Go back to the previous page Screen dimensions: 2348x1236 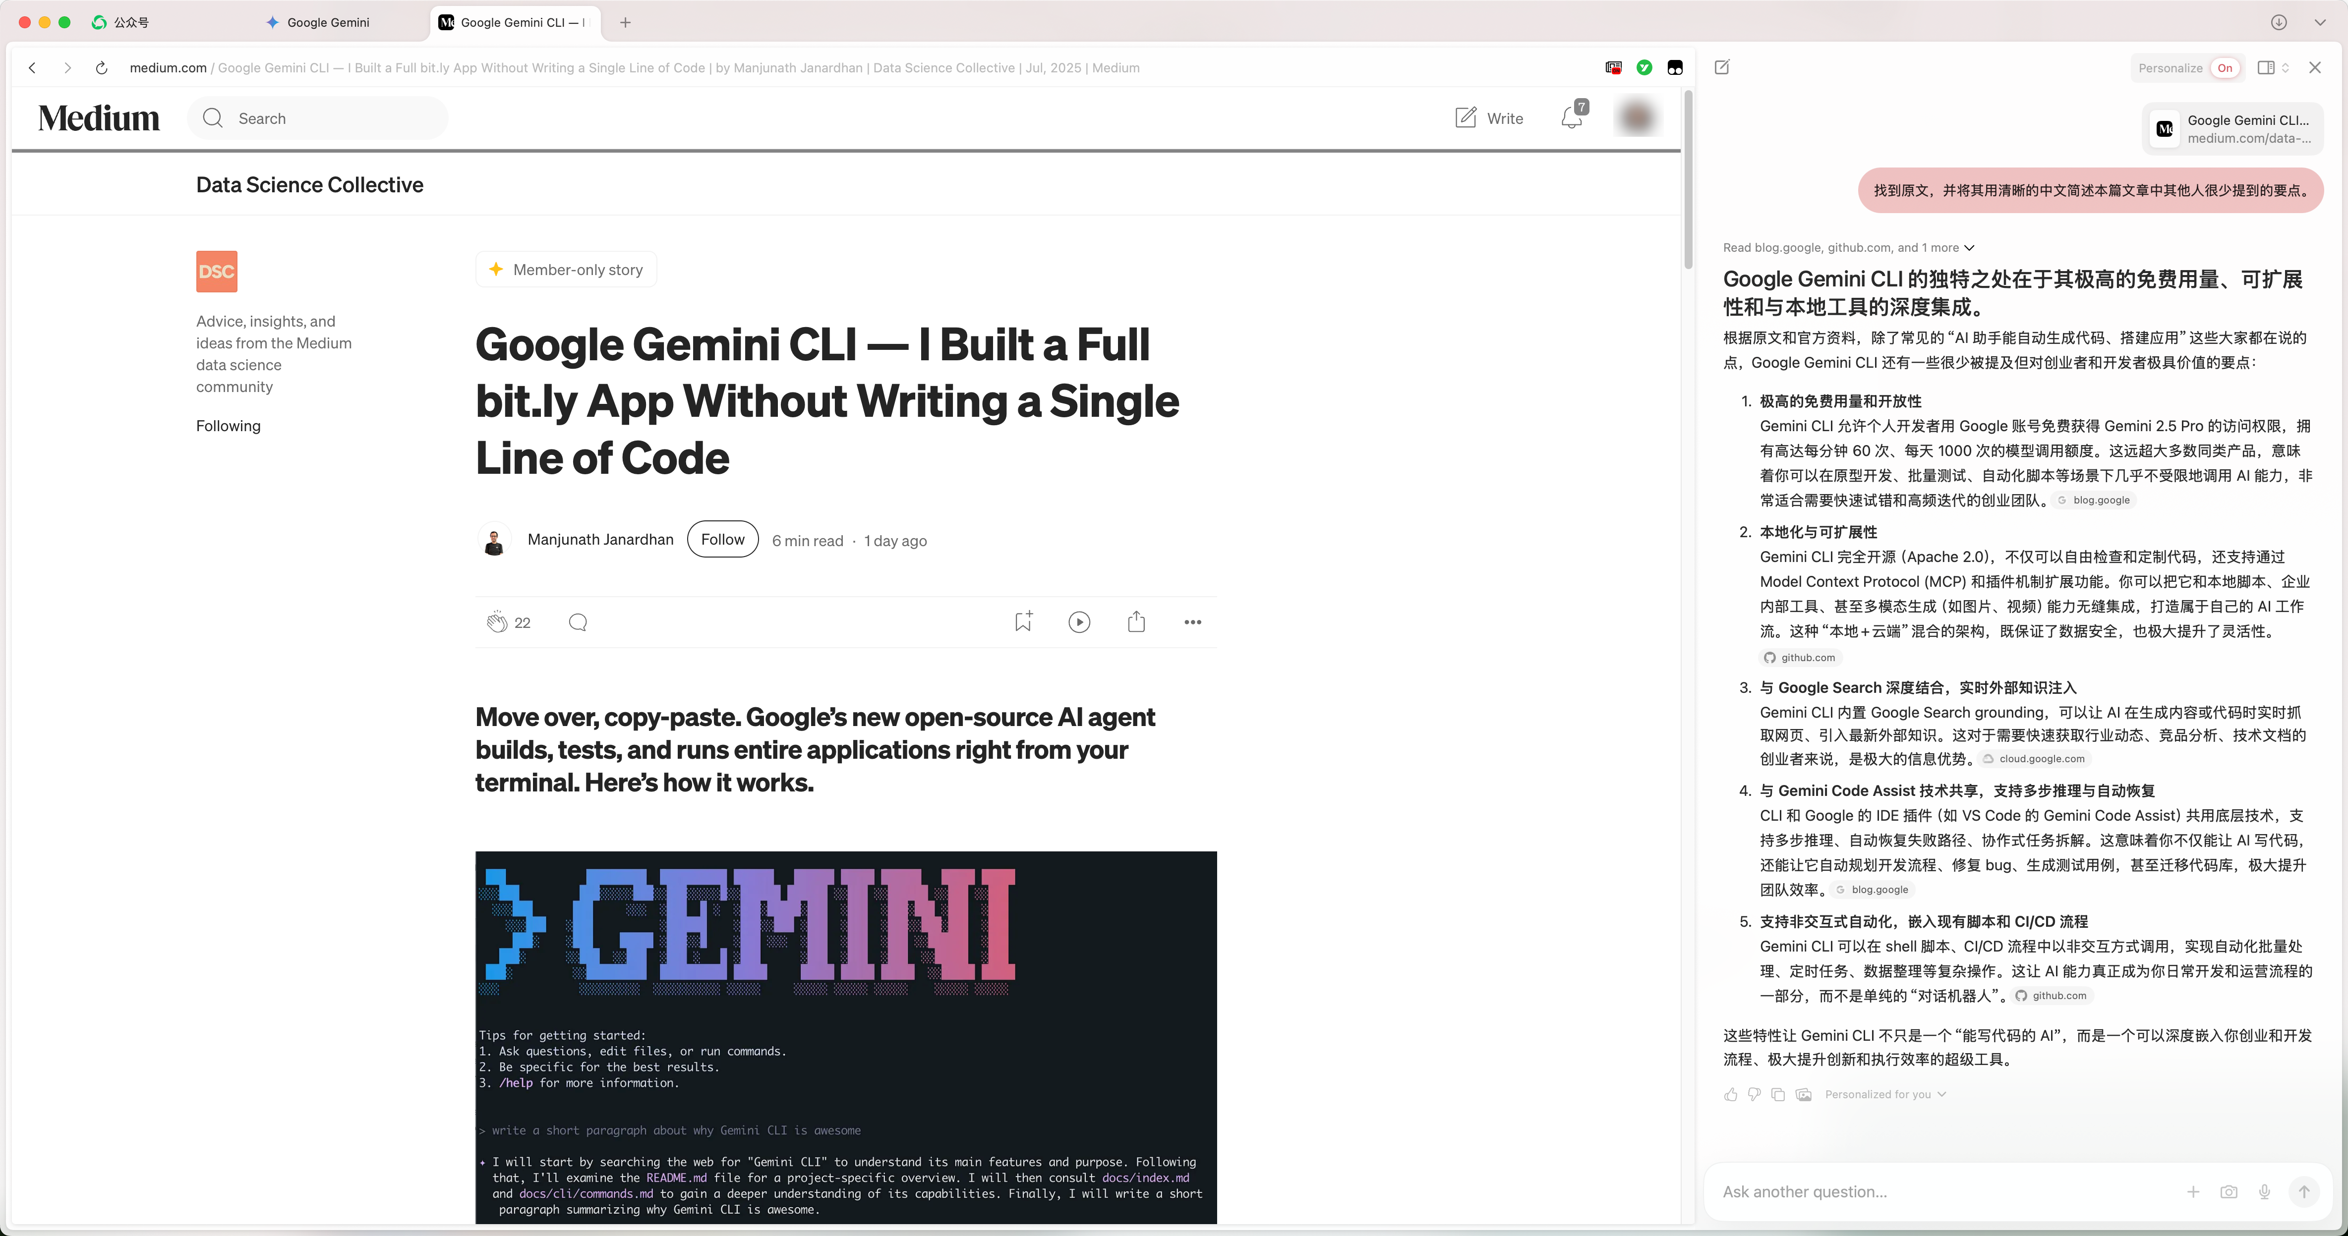pos(33,67)
